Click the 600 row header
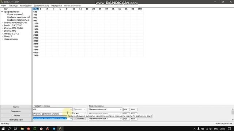234x131 pixels. pyautogui.click(x=35, y=12)
